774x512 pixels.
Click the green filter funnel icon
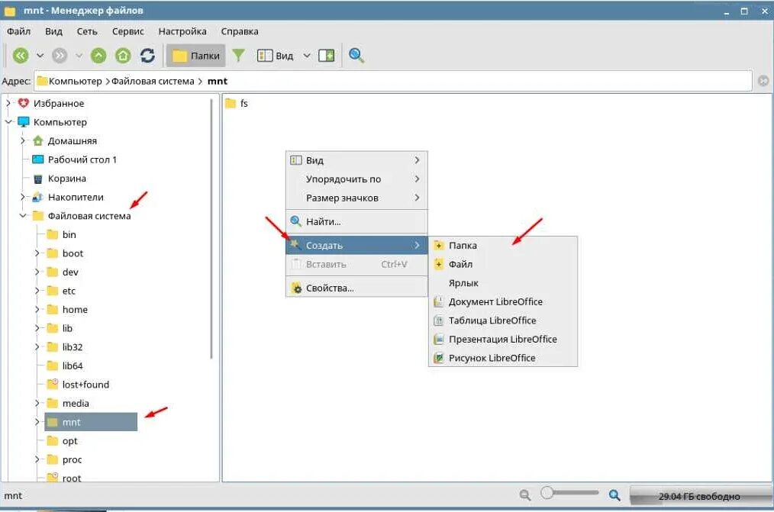[238, 55]
